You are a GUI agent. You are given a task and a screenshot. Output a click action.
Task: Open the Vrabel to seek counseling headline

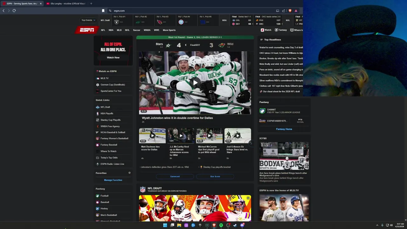click(x=281, y=47)
